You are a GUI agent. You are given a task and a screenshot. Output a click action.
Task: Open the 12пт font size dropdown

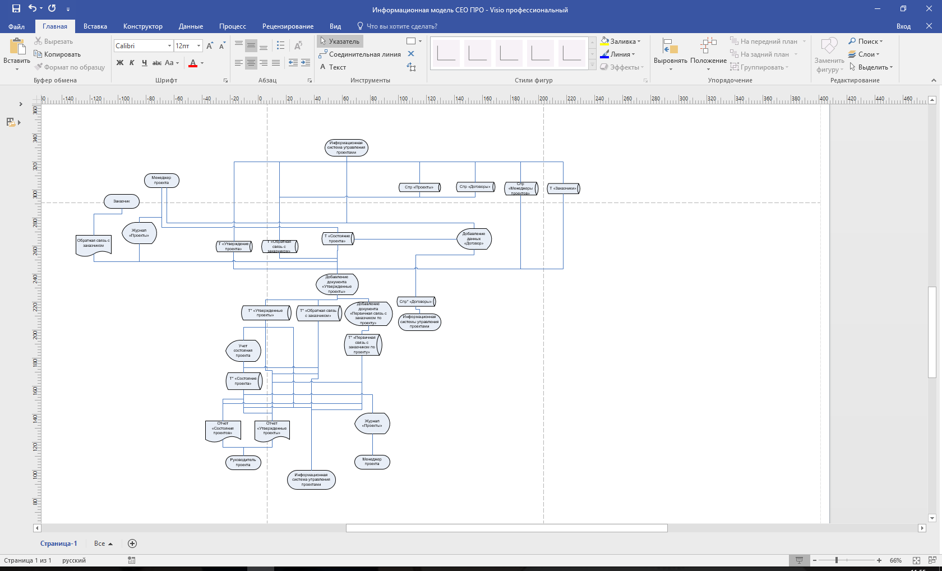point(198,46)
